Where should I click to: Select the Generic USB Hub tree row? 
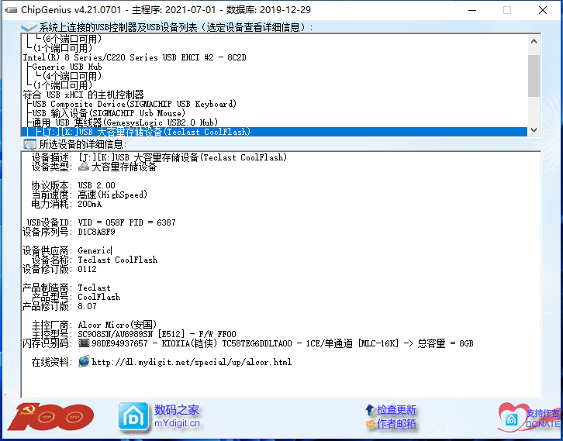pyautogui.click(x=67, y=67)
